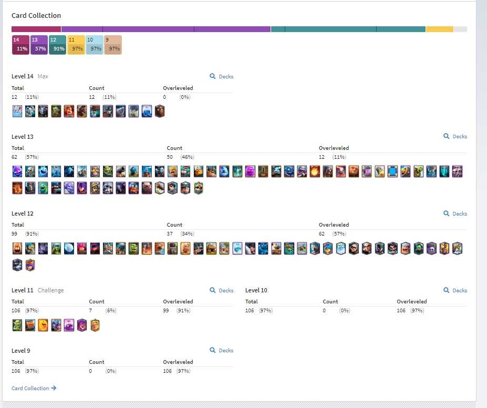Click the yellow segment of the collection bar
The height and width of the screenshot is (408, 487).
(x=440, y=29)
